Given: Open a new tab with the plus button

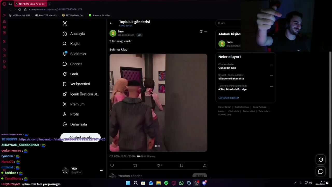Looking at the screenshot, I should click(49, 4).
